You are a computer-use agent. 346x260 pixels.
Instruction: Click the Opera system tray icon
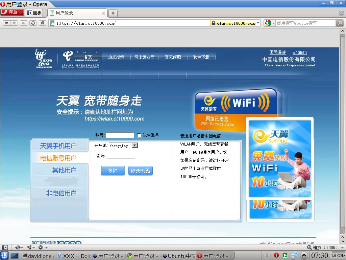(x=276, y=255)
